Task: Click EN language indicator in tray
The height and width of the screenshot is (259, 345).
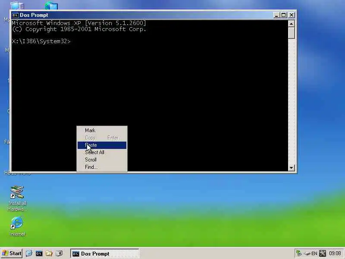Action: pos(314,253)
